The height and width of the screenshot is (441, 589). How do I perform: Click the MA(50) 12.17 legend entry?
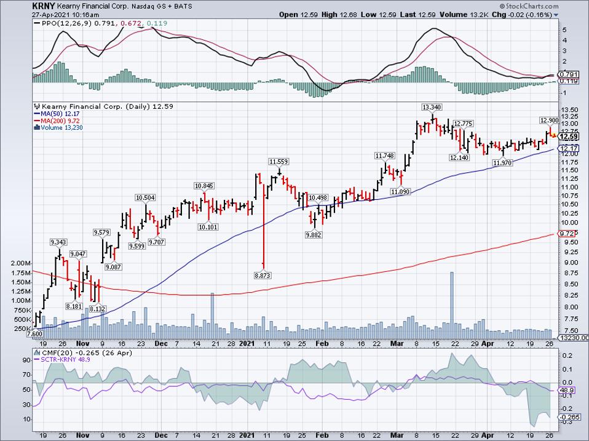[60, 113]
